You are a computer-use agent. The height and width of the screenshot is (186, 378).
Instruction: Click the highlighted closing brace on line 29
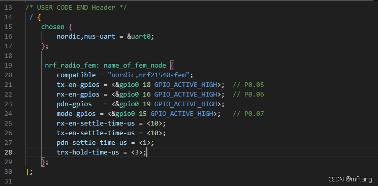point(43,162)
